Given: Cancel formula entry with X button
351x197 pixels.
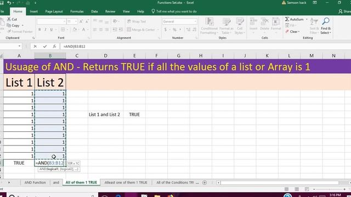Looking at the screenshot, I should click(35, 46).
